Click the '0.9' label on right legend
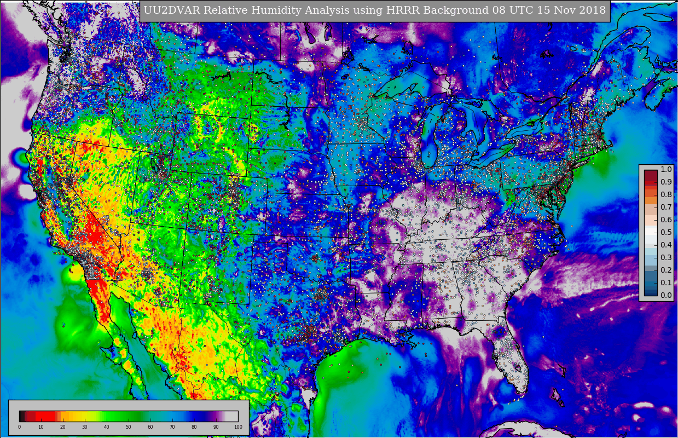Image resolution: width=678 pixels, height=438 pixels. tap(666, 182)
